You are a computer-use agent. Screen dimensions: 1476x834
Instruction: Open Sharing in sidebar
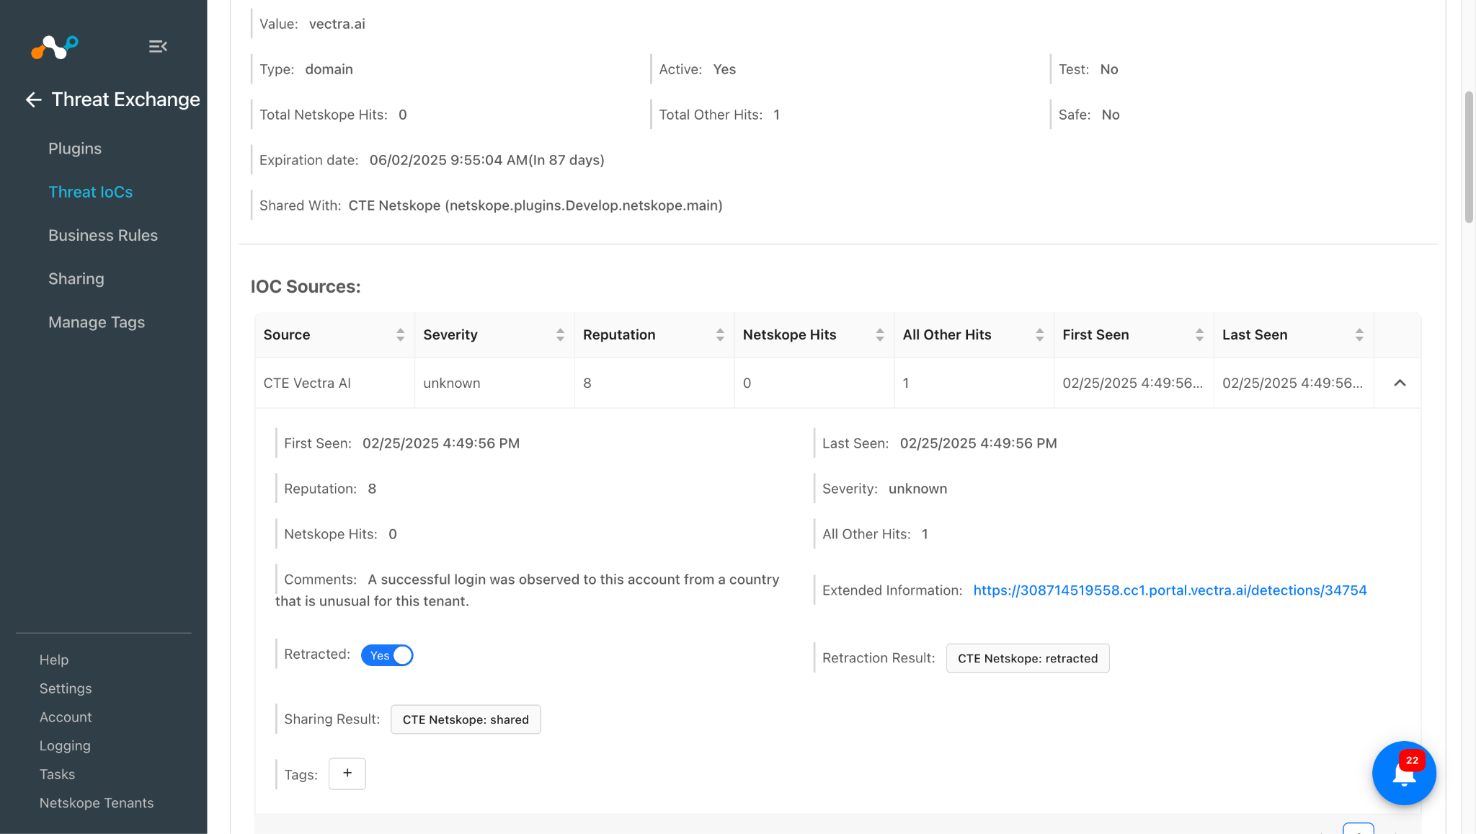pyautogui.click(x=76, y=278)
